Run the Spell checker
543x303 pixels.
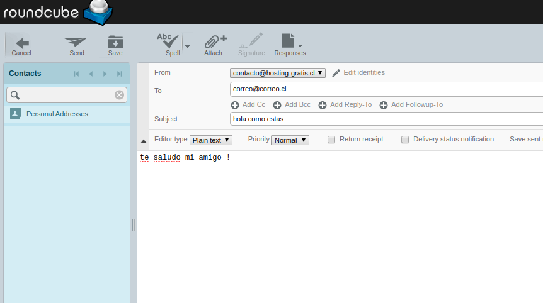[169, 45]
